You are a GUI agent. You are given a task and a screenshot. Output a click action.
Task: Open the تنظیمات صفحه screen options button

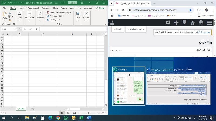tap(136, 29)
